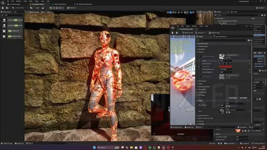Close the Place Actors panel tab
The height and width of the screenshot is (150, 267).
click(15, 12)
